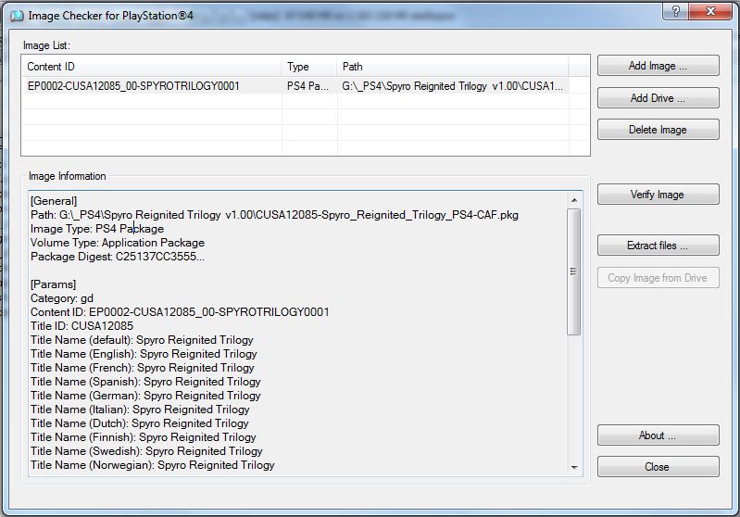Click the PS4 Pa... type cell
The image size is (740, 517).
[x=307, y=86]
